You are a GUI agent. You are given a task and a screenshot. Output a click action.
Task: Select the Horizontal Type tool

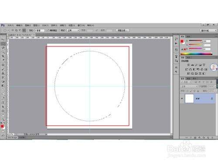pos(3,103)
